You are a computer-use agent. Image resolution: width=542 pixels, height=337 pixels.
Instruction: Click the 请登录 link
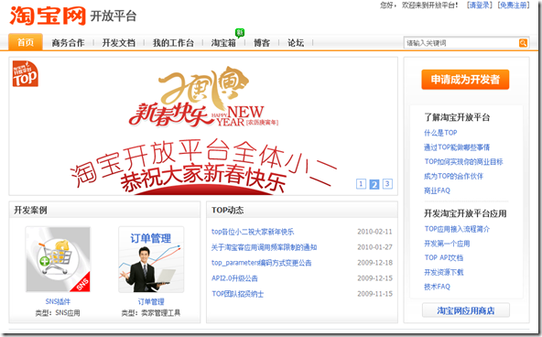[479, 5]
